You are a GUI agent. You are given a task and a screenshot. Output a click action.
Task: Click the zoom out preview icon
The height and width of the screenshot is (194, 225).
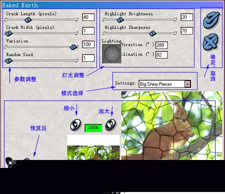point(75,124)
